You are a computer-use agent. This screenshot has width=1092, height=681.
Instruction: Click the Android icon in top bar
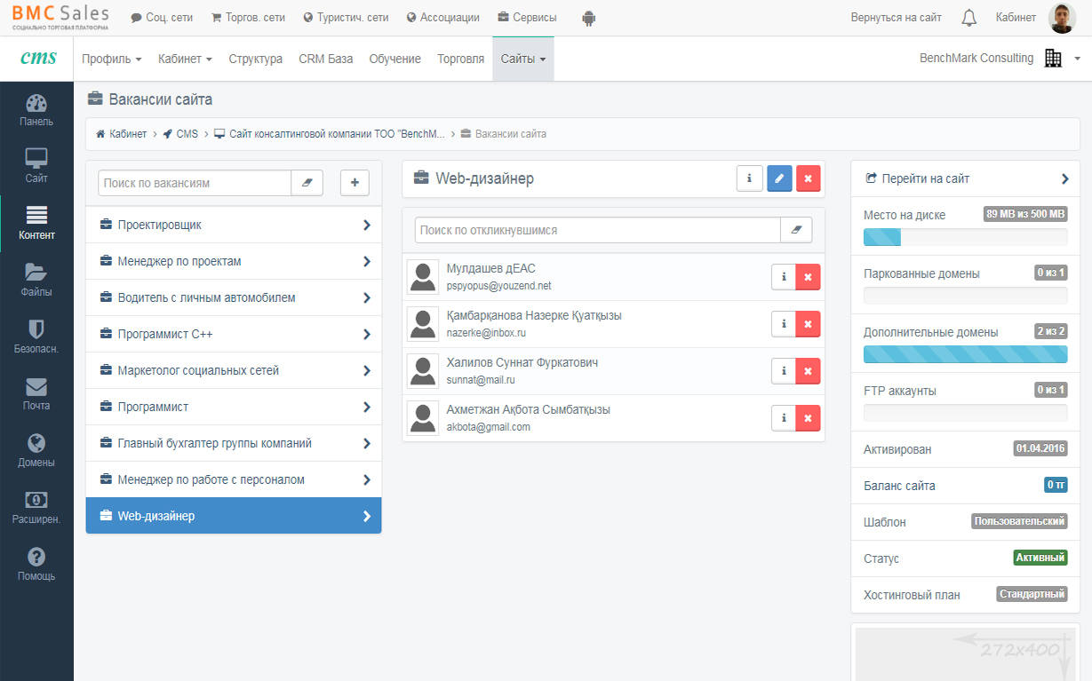(588, 18)
